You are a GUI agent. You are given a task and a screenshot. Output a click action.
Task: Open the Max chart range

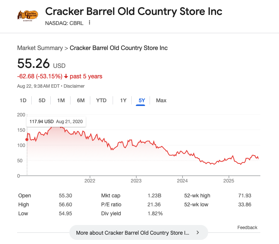(161, 100)
